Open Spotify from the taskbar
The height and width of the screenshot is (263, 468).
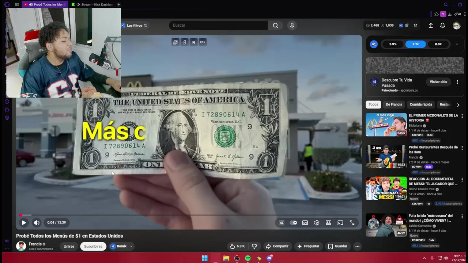point(248,258)
